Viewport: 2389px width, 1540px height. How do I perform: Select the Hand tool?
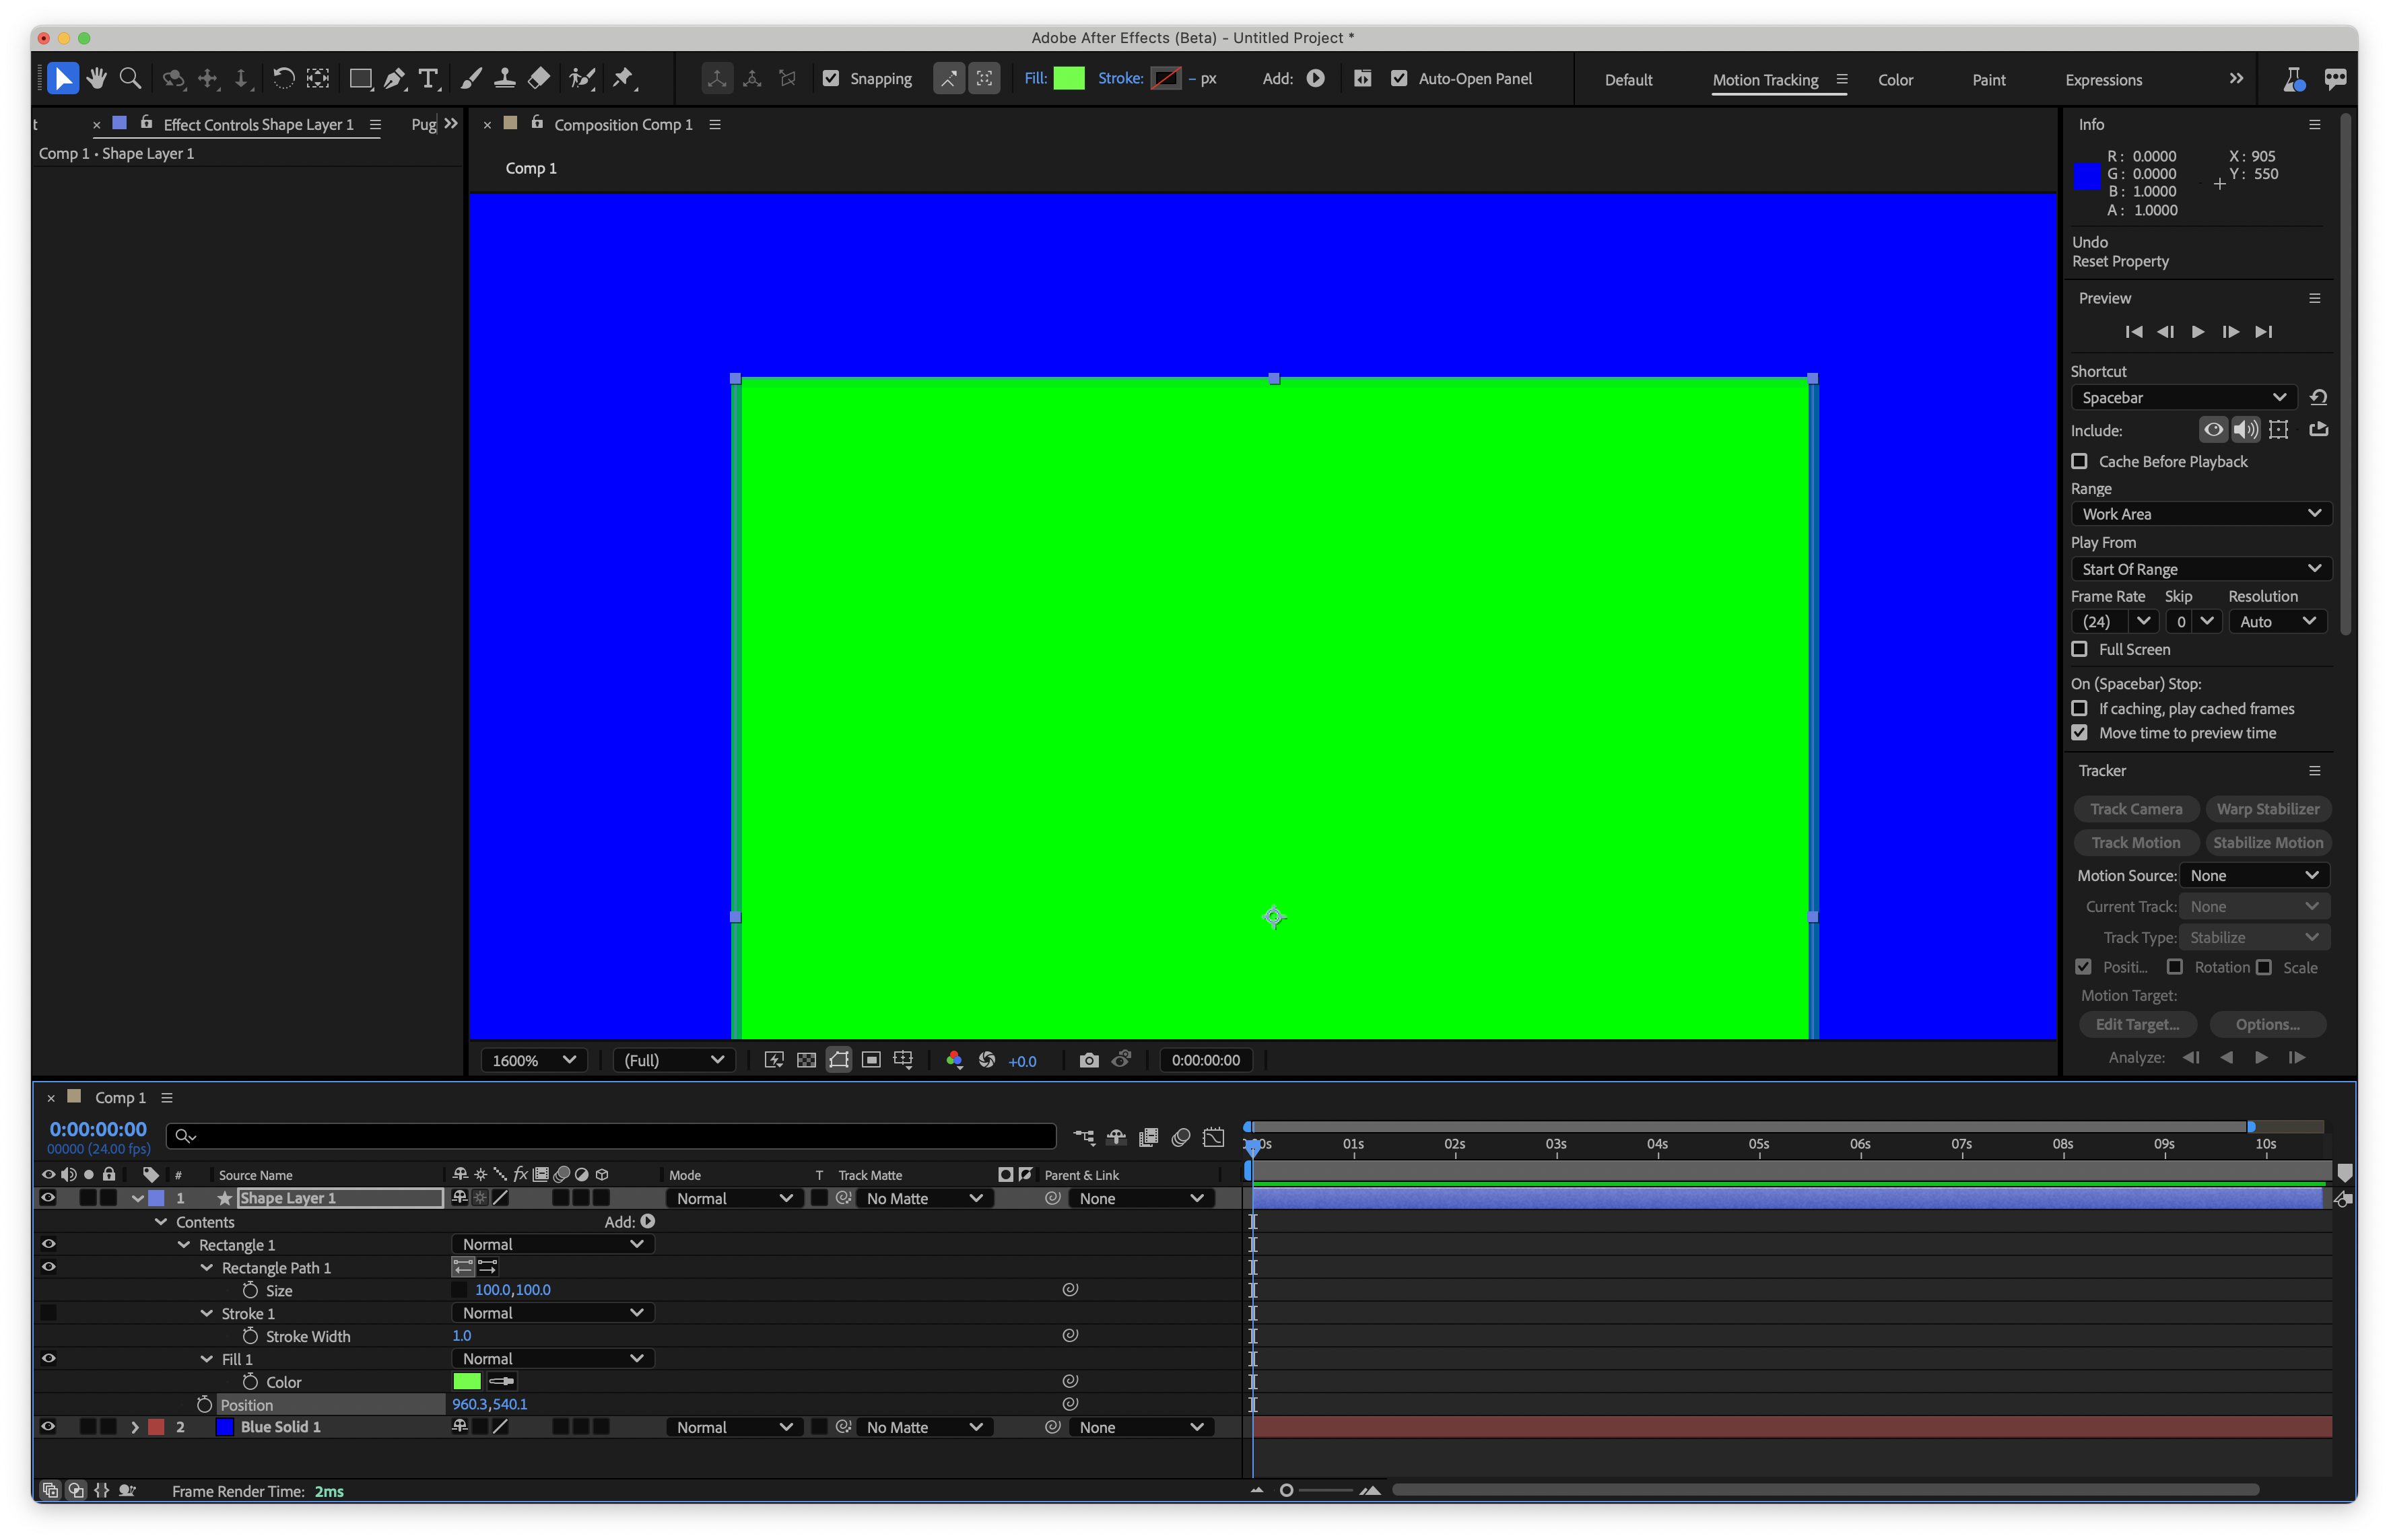click(x=97, y=78)
